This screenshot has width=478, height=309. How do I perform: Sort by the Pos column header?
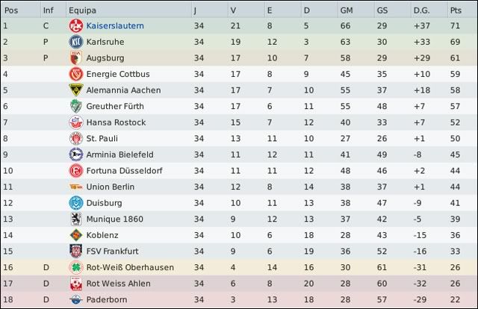tap(12, 10)
